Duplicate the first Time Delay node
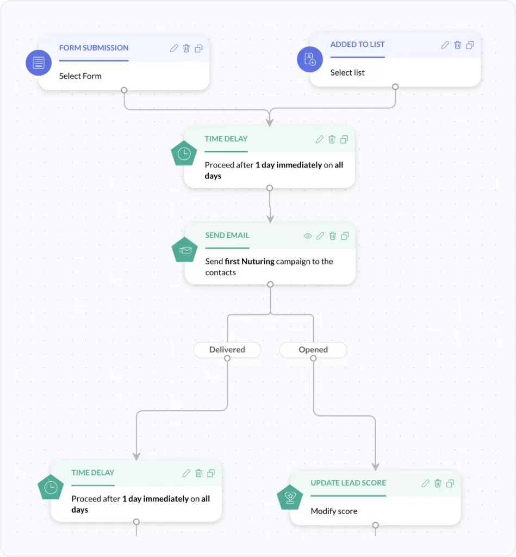The height and width of the screenshot is (557, 516). pyautogui.click(x=344, y=139)
